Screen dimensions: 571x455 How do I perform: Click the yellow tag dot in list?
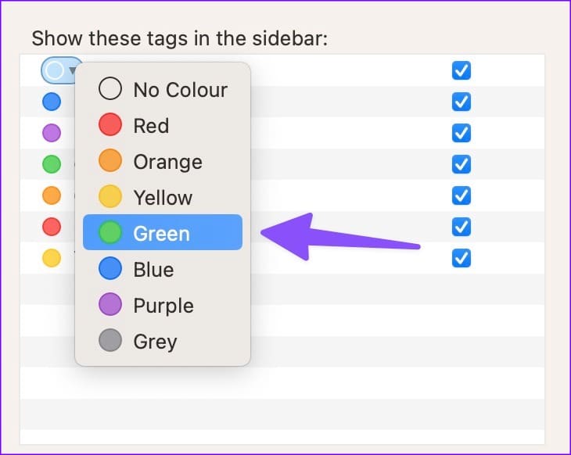tap(52, 258)
